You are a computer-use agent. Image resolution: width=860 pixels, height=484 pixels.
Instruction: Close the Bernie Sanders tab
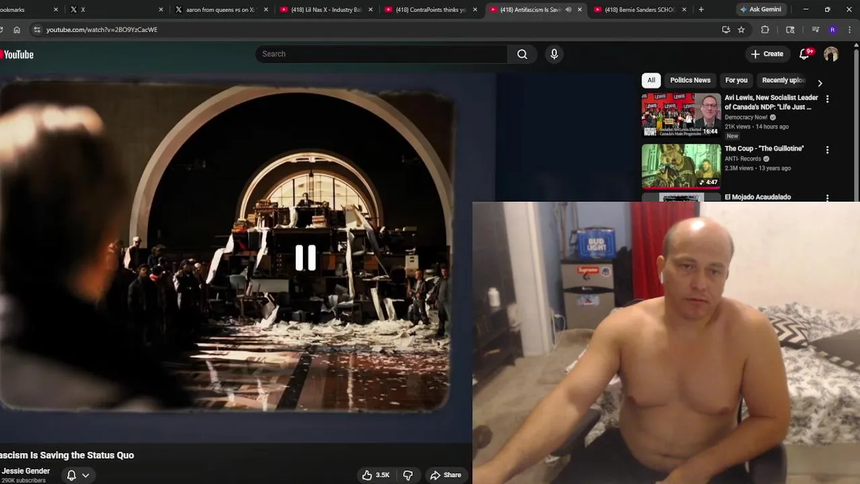click(684, 9)
